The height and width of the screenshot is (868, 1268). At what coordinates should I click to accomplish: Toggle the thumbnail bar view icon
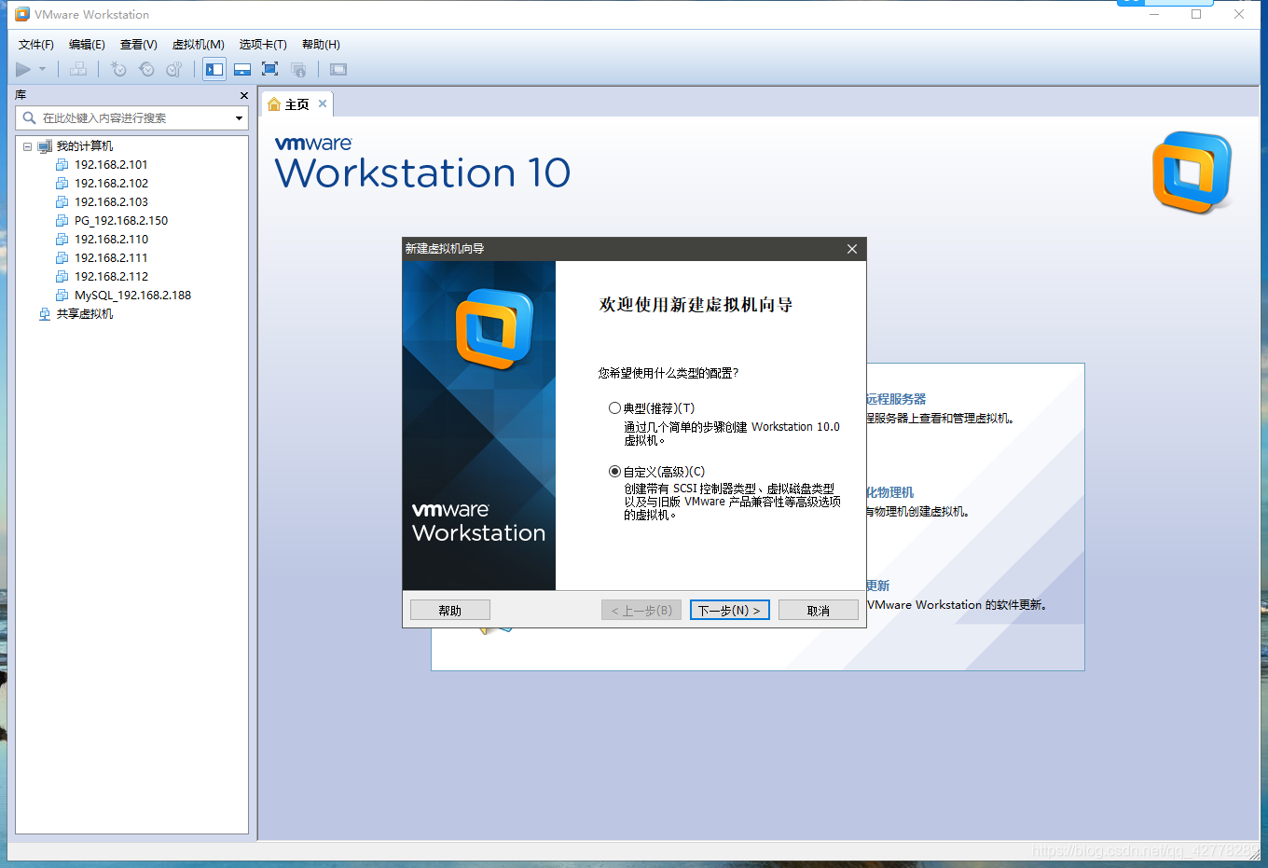(242, 69)
